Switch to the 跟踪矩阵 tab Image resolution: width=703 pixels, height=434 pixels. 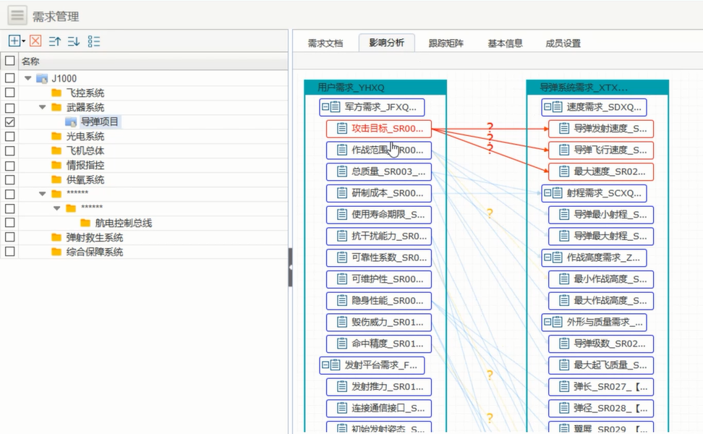pos(446,43)
